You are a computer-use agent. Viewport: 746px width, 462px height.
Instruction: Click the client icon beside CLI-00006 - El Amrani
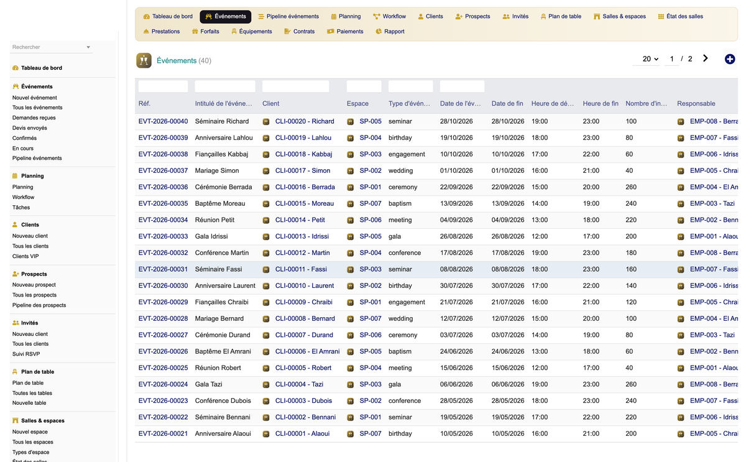[266, 351]
